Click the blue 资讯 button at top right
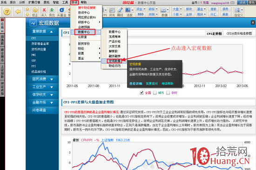The image size is (256, 170). [x=243, y=3]
